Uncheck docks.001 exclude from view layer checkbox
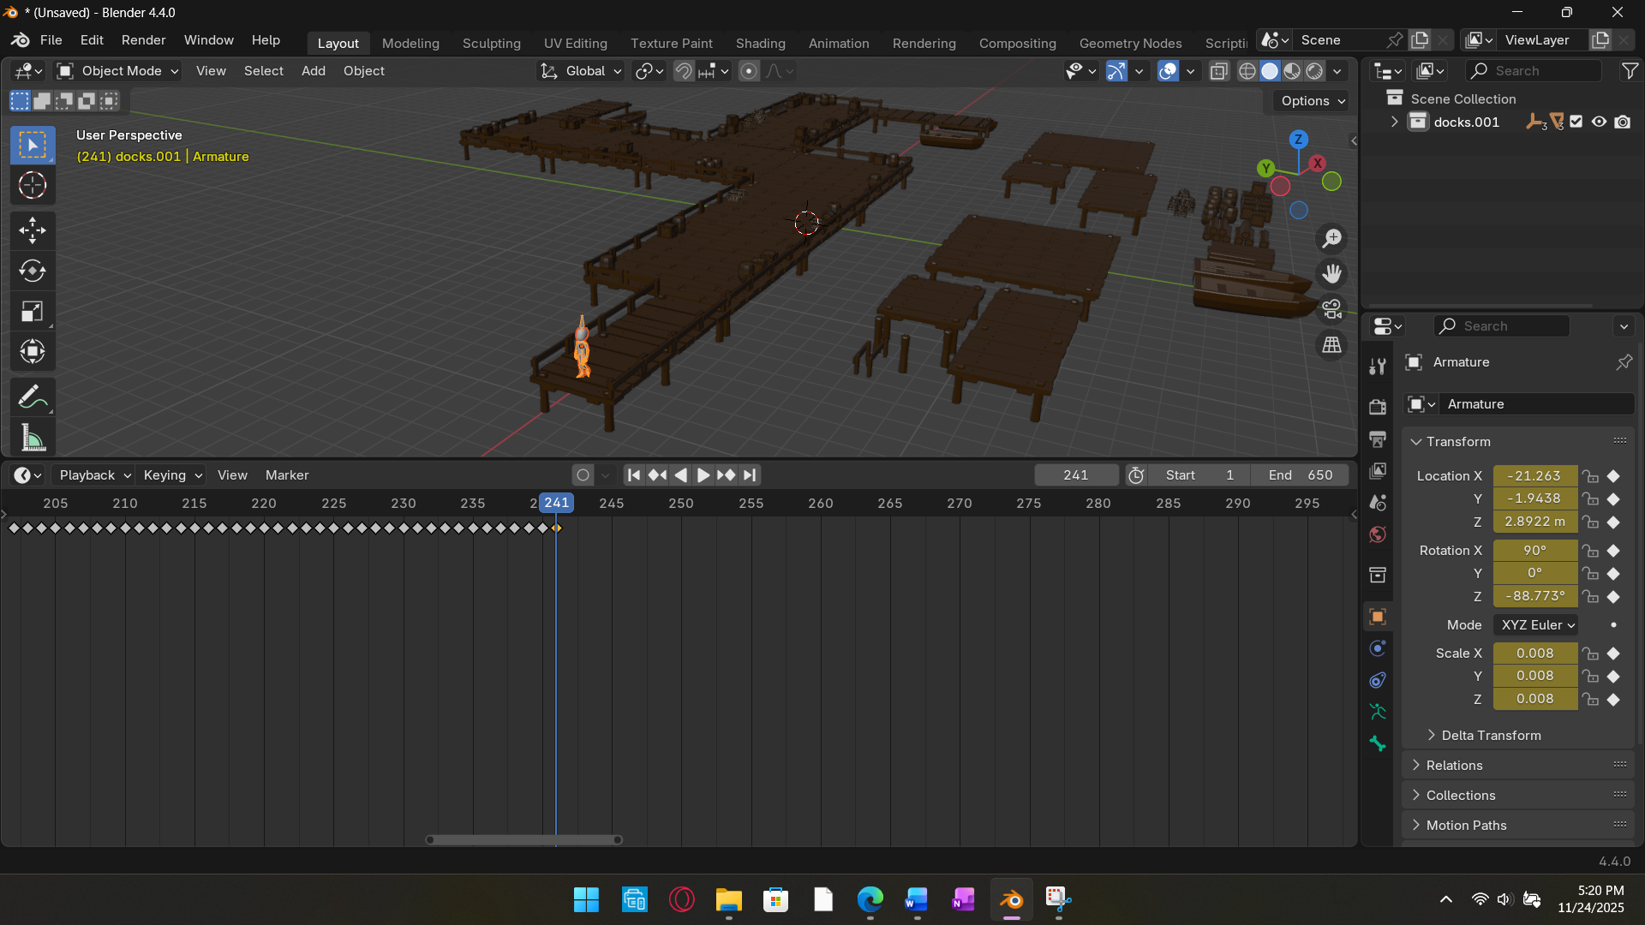 point(1576,122)
